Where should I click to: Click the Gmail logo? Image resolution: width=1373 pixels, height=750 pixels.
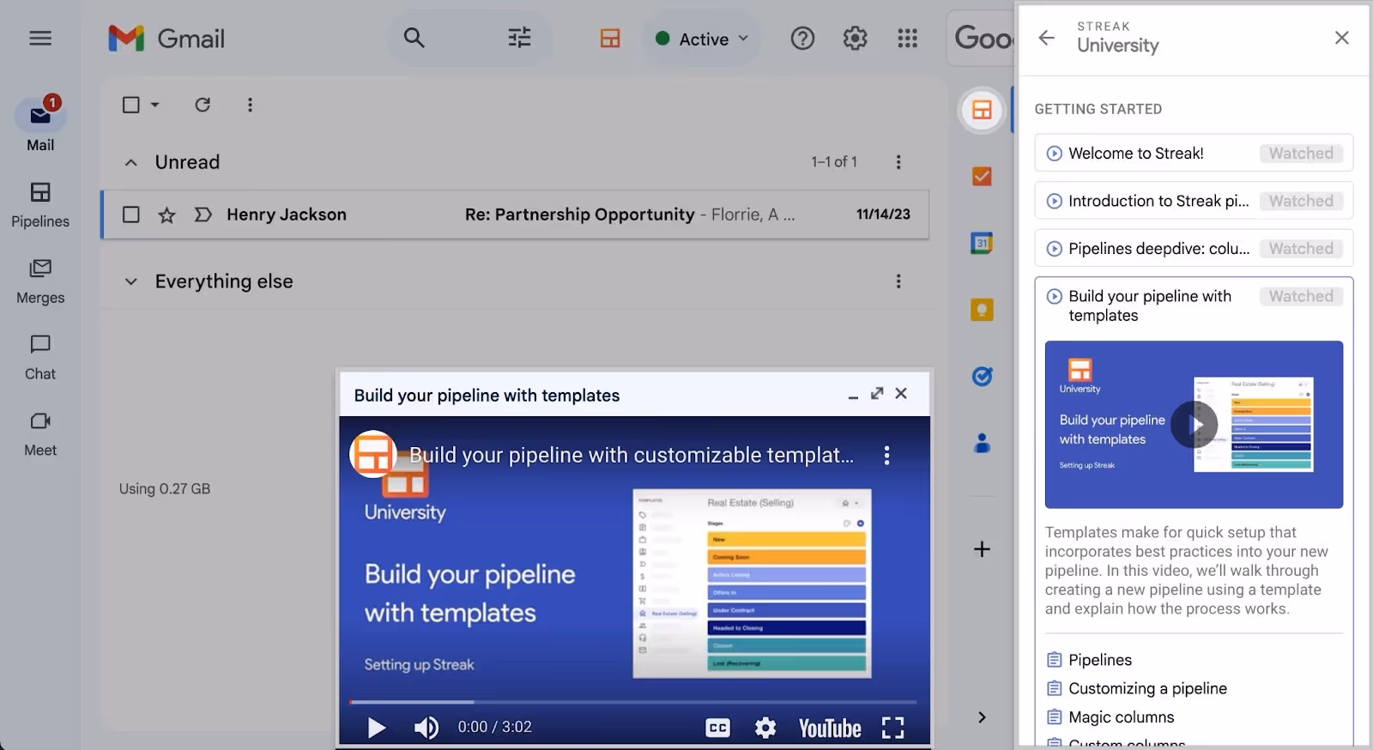(166, 38)
